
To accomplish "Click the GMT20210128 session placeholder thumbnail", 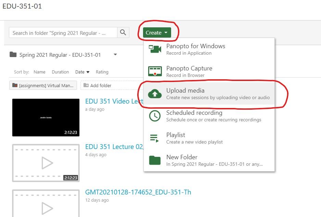I will [x=46, y=203].
